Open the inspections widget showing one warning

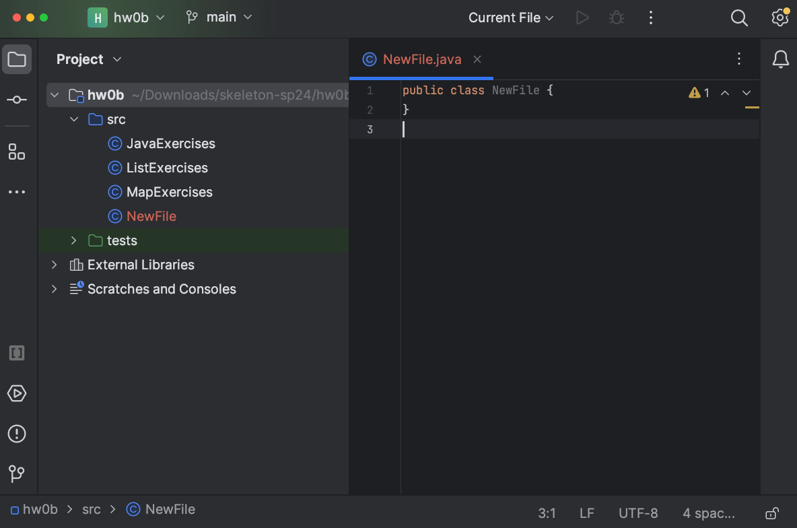pos(699,92)
